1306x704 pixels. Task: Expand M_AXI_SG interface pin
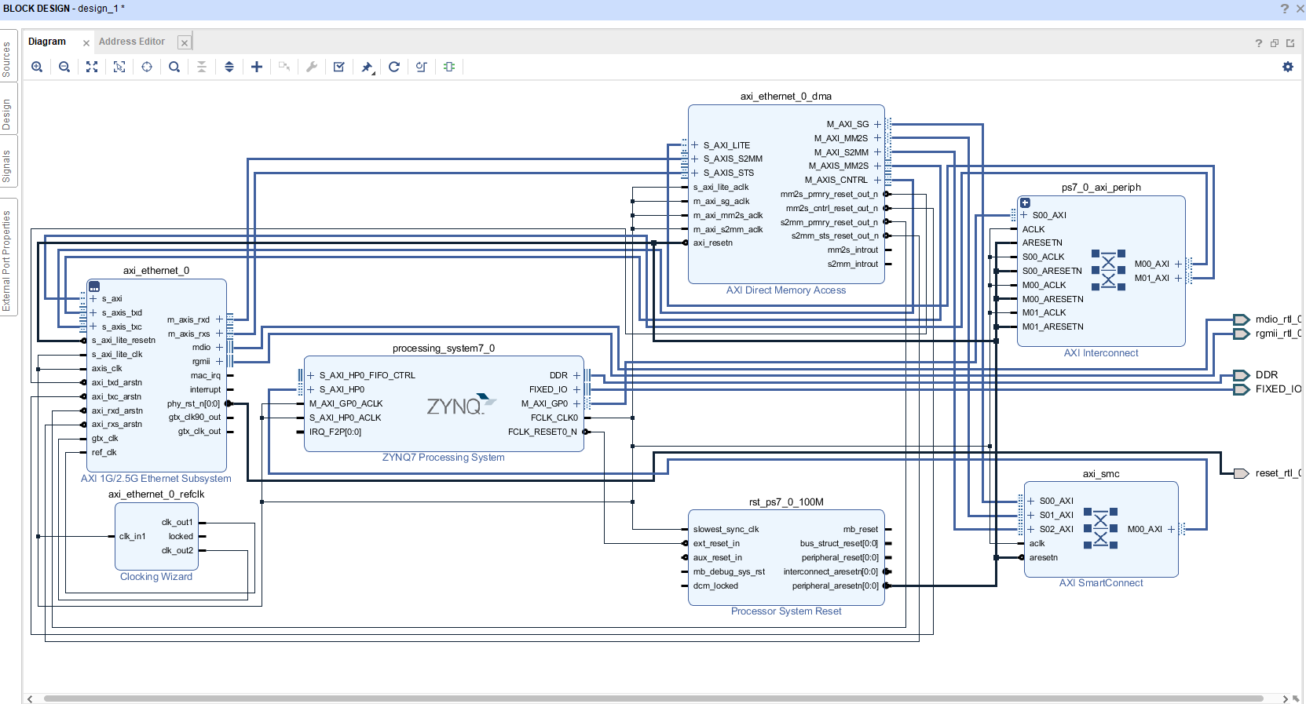point(878,124)
